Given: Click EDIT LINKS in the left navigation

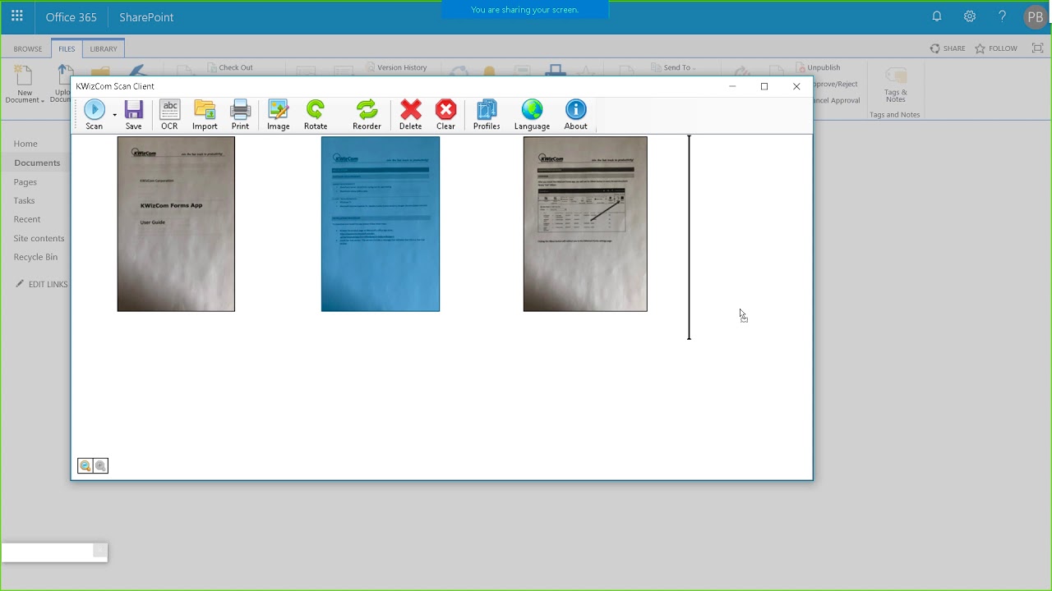Looking at the screenshot, I should click(x=42, y=284).
